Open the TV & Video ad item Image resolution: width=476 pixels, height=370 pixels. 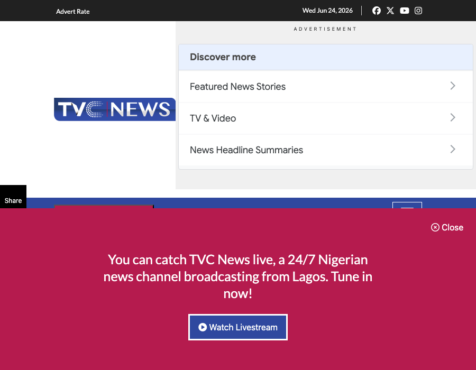326,118
